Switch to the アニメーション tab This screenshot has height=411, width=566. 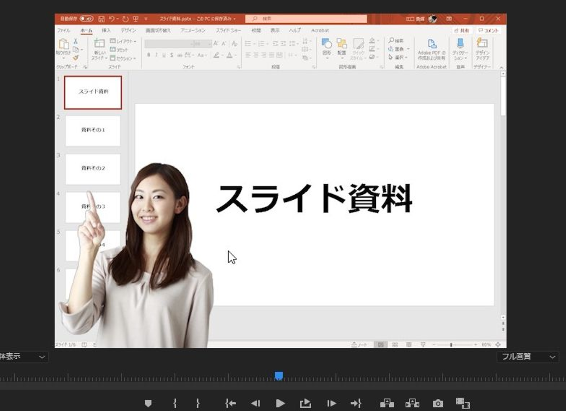(193, 30)
